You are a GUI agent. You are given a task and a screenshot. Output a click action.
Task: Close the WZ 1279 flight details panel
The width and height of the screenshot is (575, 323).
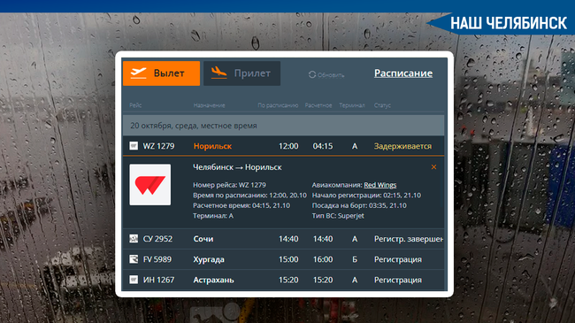coord(433,167)
